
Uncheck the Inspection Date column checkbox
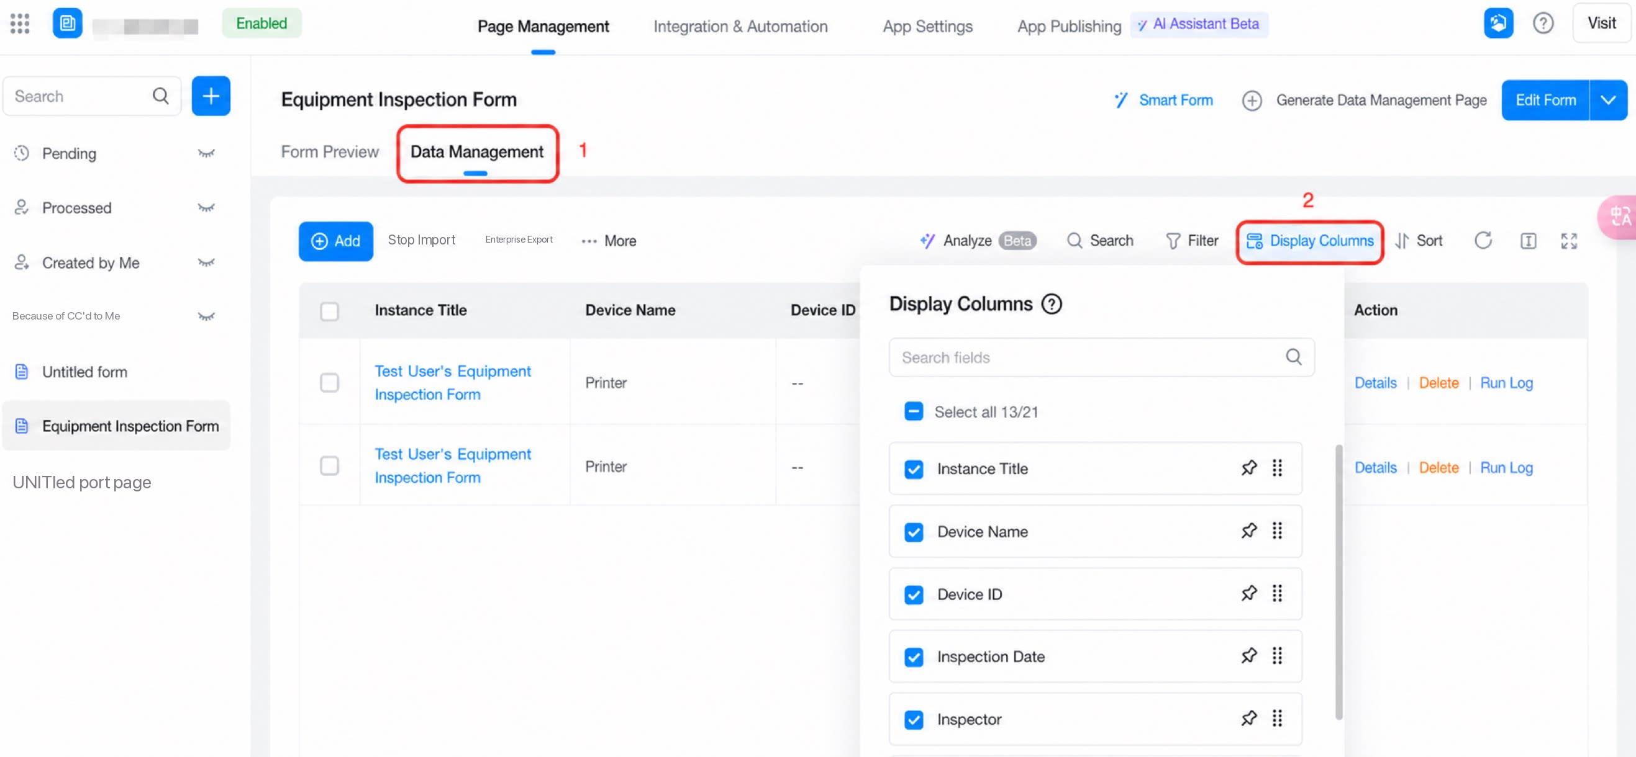pyautogui.click(x=913, y=656)
